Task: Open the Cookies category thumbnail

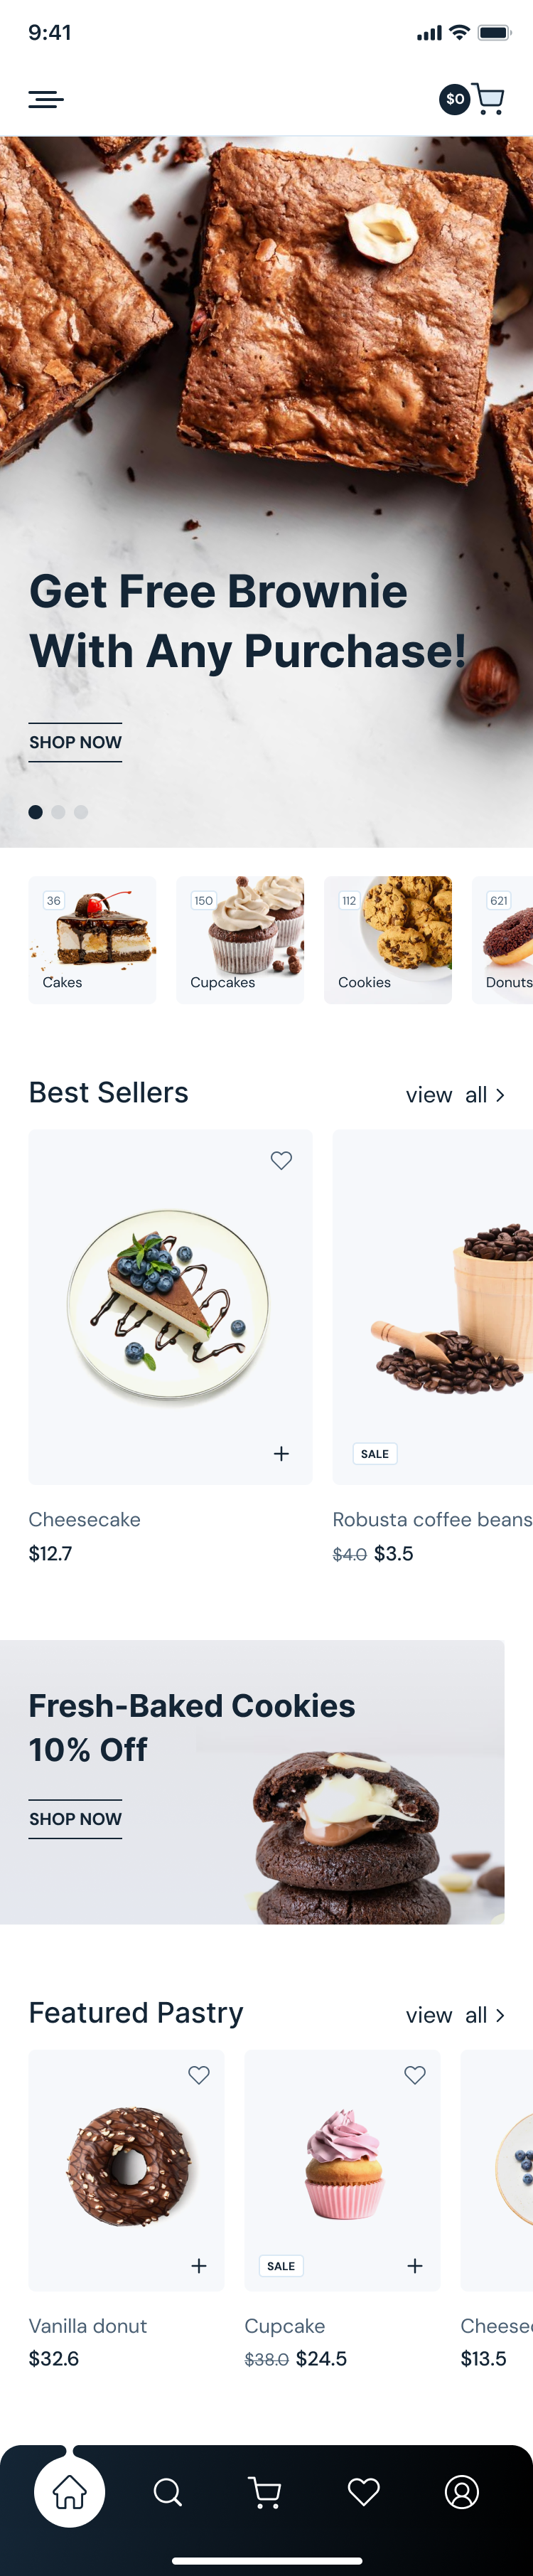Action: coord(388,940)
